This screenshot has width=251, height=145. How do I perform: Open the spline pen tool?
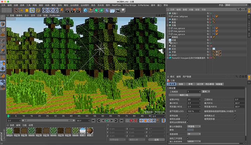pos(91,10)
